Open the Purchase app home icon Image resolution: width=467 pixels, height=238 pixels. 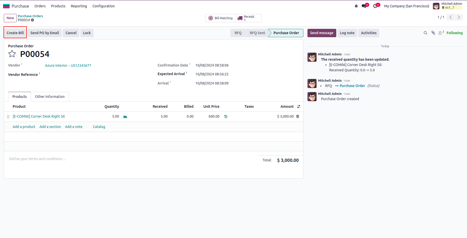(6, 6)
